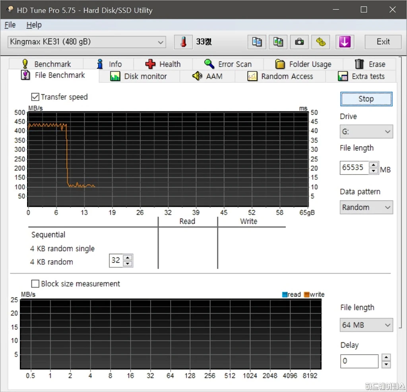Click the 'Sequential' row label
The height and width of the screenshot is (392, 407).
48,235
